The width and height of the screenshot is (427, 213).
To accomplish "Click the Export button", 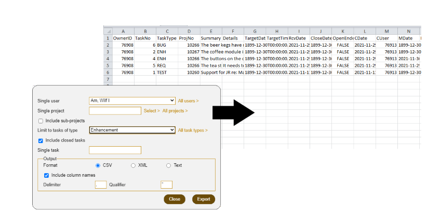I will click(x=204, y=199).
